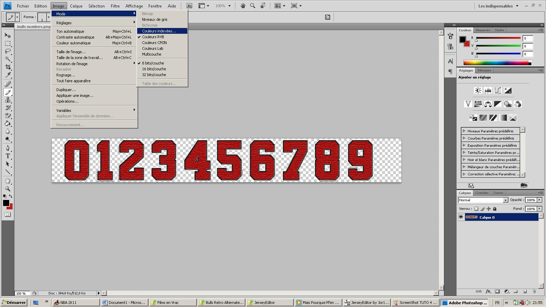Select the Type tool
Image resolution: width=546 pixels, height=307 pixels.
point(8,156)
